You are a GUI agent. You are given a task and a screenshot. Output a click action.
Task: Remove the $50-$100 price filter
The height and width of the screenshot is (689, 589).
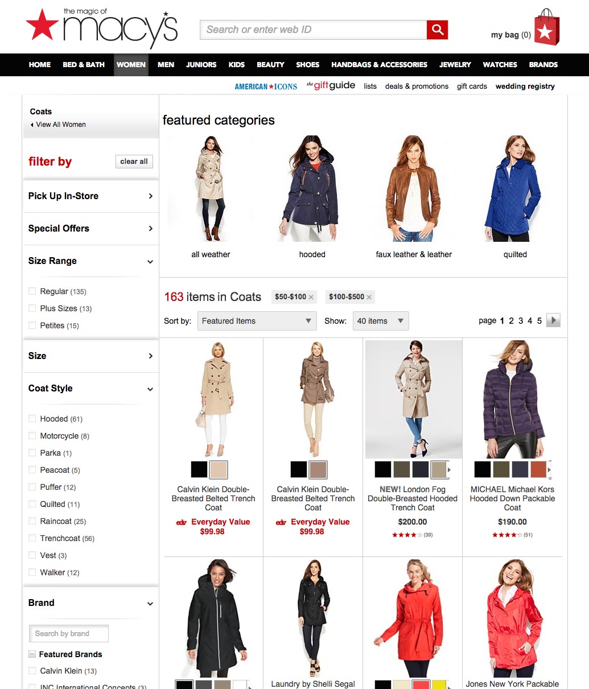coord(311,297)
